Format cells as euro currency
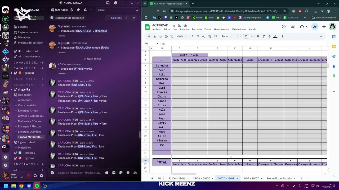This screenshot has width=339, height=190. pos(192,36)
